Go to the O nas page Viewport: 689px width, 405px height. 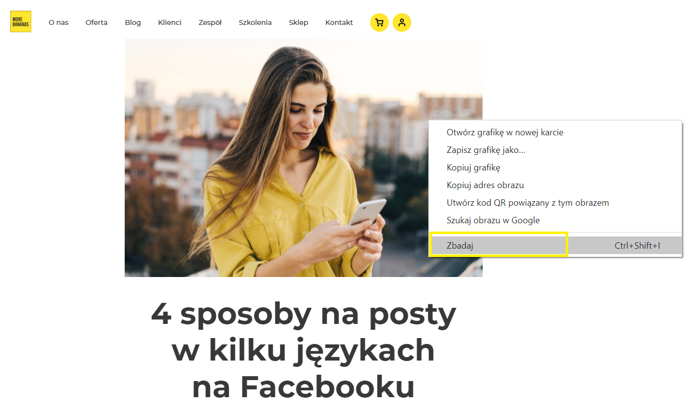click(x=59, y=22)
